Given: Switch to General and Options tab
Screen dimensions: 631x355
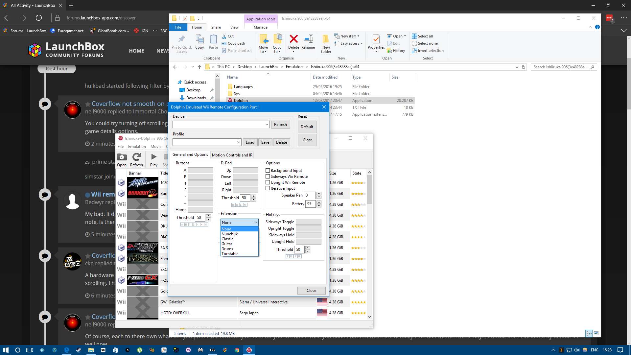Looking at the screenshot, I should tap(190, 154).
